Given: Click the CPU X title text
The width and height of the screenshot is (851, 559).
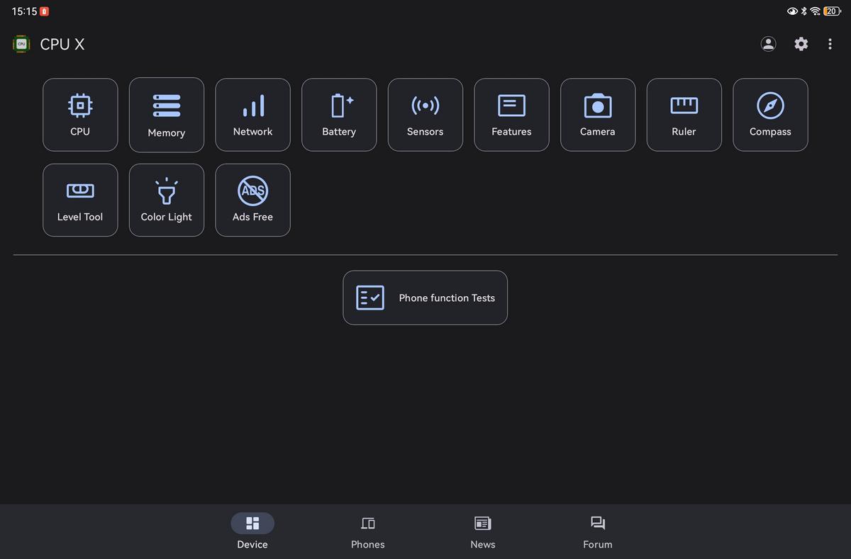Looking at the screenshot, I should point(62,44).
